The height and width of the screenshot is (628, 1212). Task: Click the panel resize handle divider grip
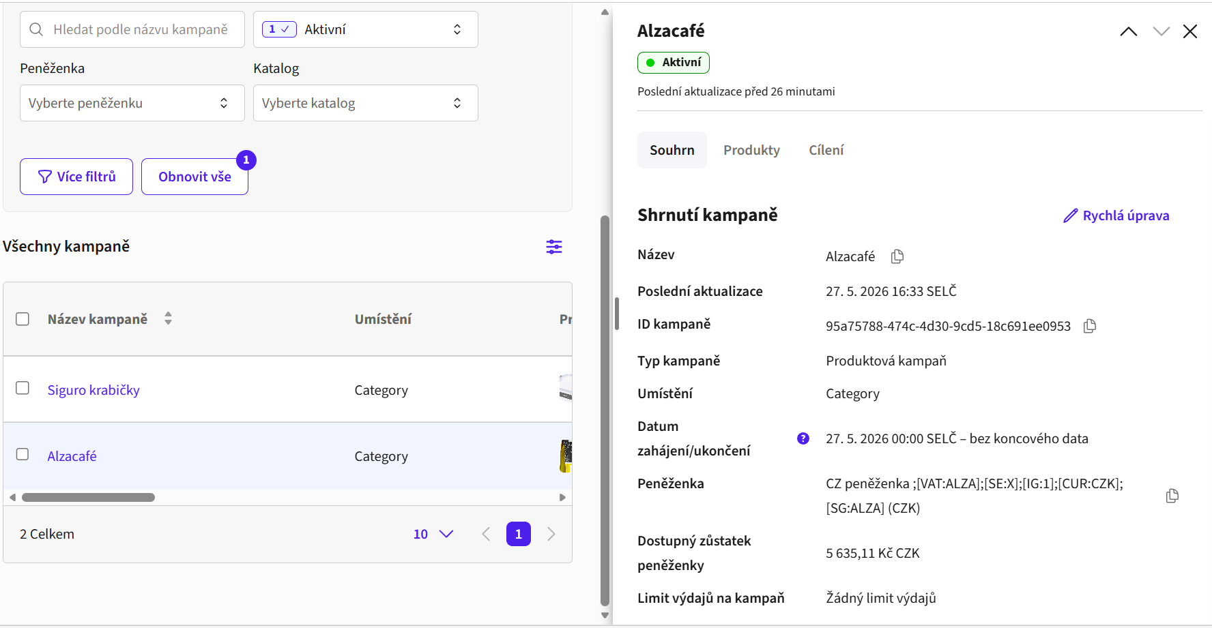tap(617, 314)
